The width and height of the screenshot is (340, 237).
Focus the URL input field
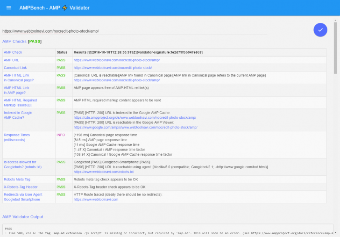point(135,31)
